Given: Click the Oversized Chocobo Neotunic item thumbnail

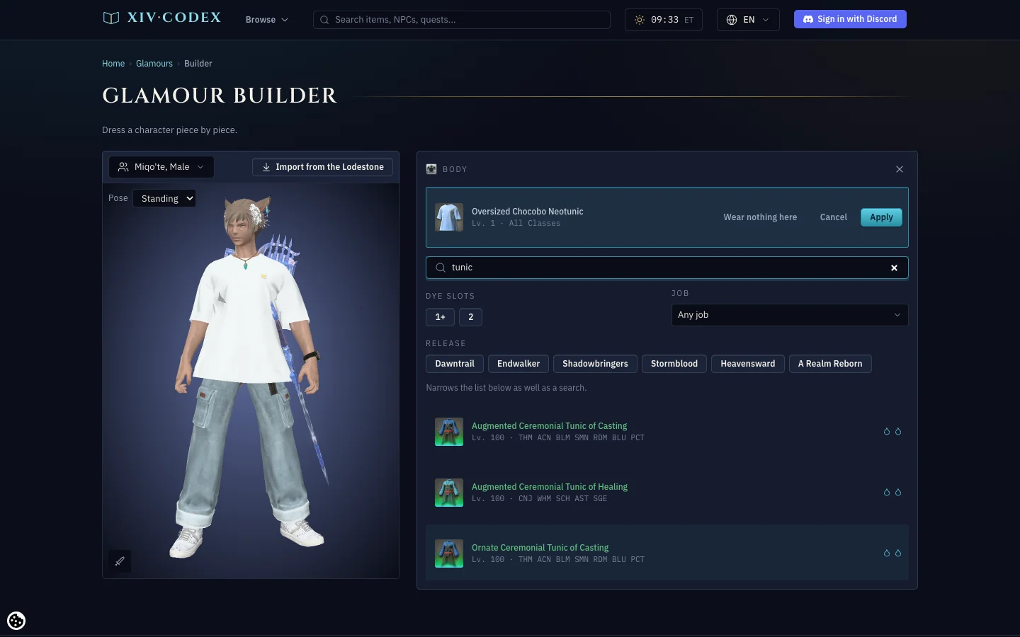Looking at the screenshot, I should [x=449, y=217].
